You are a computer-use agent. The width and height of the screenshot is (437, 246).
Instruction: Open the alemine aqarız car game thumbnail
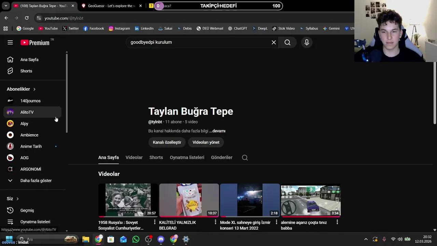311,200
